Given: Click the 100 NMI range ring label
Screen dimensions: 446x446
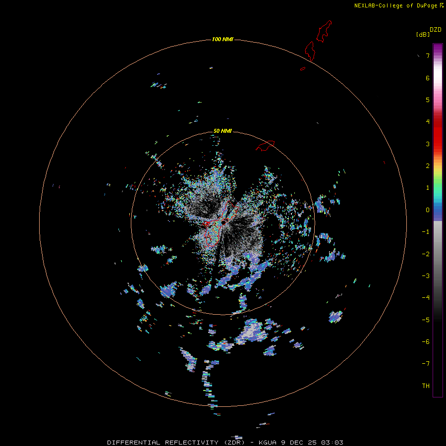Looking at the screenshot, I should tap(223, 39).
